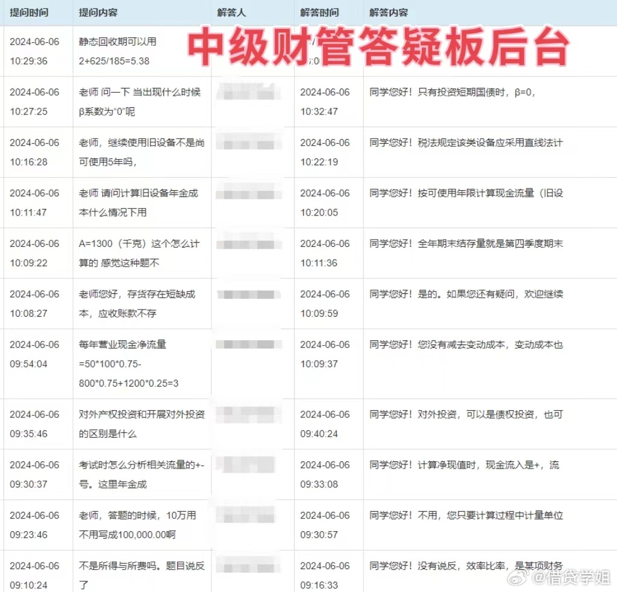Open answer 只有投资短期国债时，β=0

pos(452,92)
